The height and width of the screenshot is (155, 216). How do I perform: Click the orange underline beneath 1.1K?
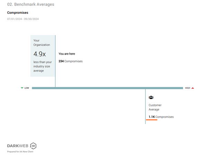[x=152, y=120]
